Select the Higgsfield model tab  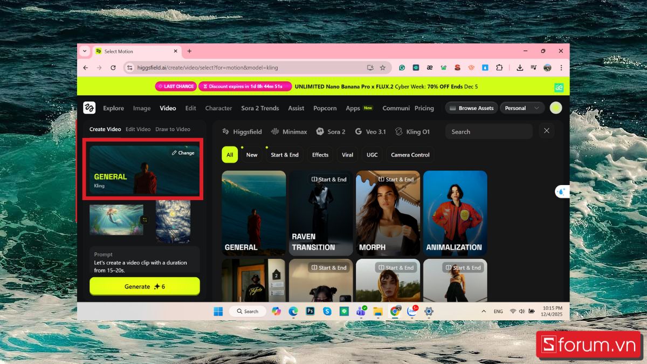point(242,132)
